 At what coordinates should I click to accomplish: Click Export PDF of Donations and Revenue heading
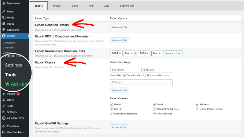point(62,36)
